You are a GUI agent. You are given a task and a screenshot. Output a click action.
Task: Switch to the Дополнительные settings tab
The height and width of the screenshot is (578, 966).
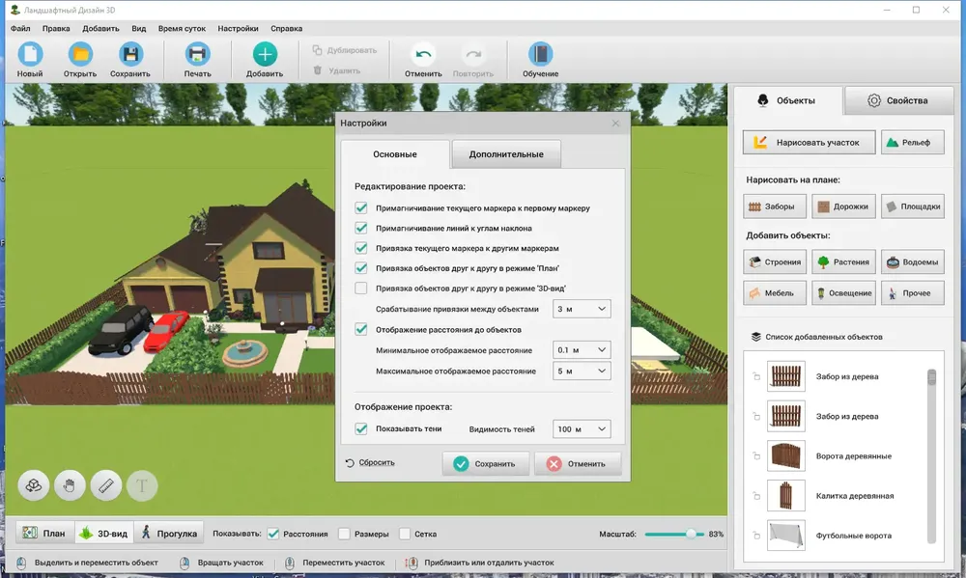tap(506, 153)
